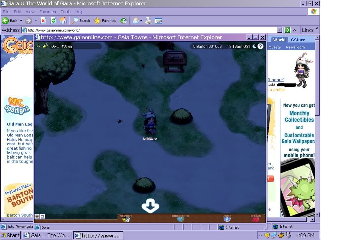Click the wooden signboard in the game
Viewport: 339px width, 240px height.
175,61
